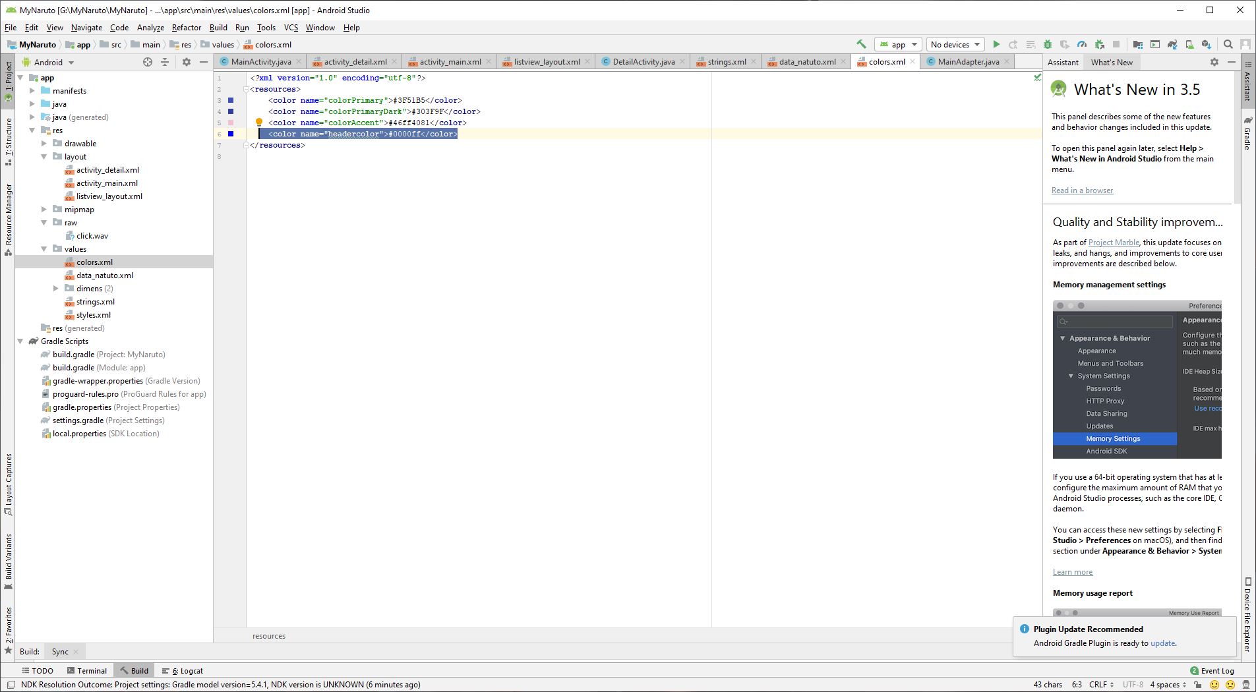Open the Refactor menu
Viewport: 1256px width, 692px height.
(186, 27)
